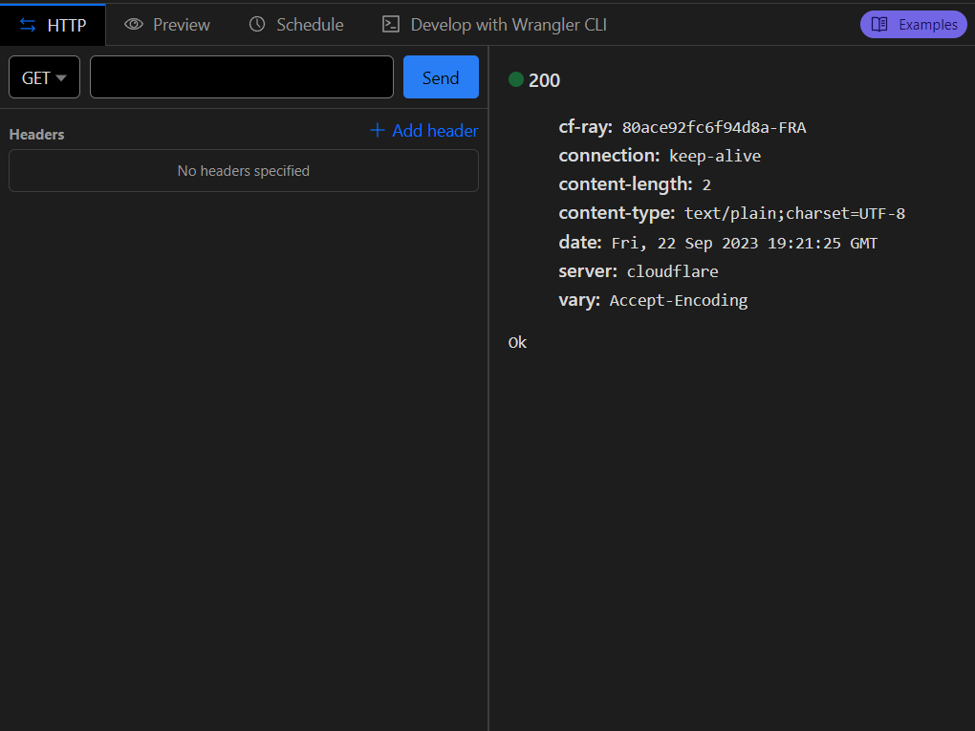The width and height of the screenshot is (975, 731).
Task: Click the plus icon next to Add header
Action: [x=377, y=130]
